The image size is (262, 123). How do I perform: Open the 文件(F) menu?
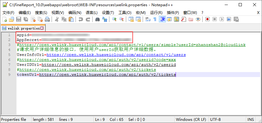[x=8, y=13]
